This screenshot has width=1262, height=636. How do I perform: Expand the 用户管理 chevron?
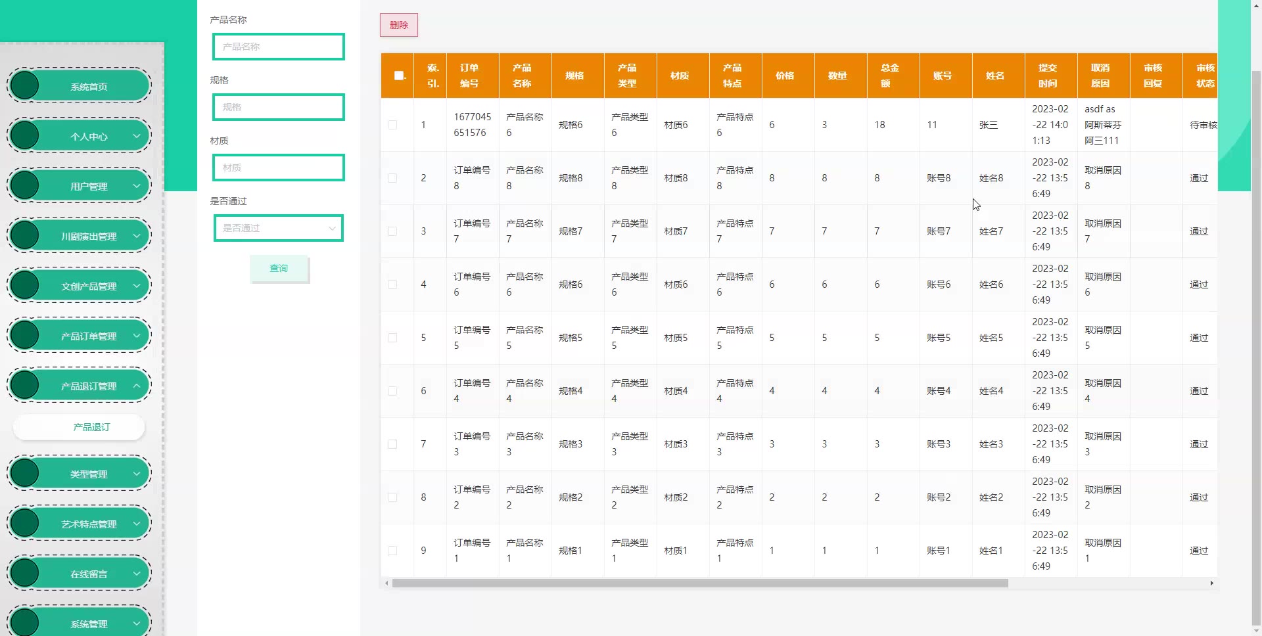(137, 186)
